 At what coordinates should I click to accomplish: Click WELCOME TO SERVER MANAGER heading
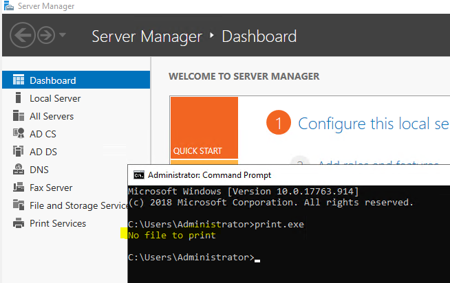tap(244, 76)
